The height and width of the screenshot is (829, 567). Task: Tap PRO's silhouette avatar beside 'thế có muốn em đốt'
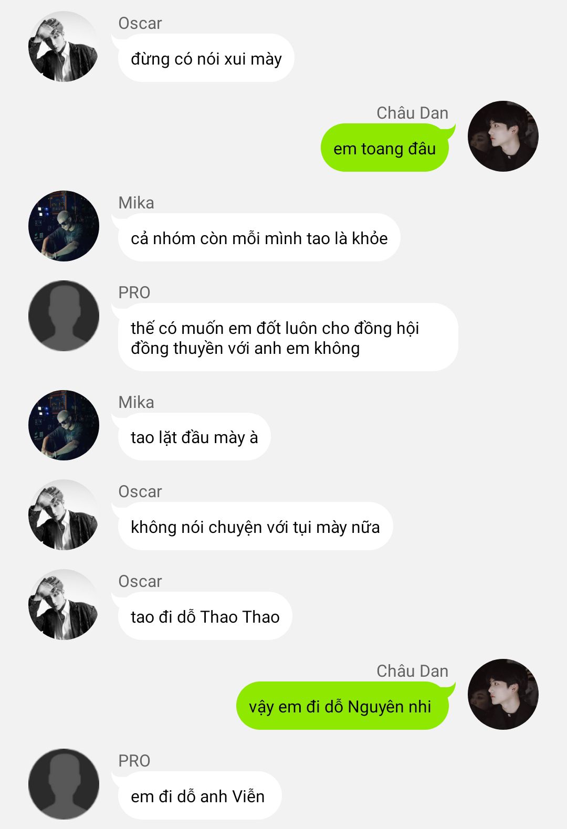64,316
